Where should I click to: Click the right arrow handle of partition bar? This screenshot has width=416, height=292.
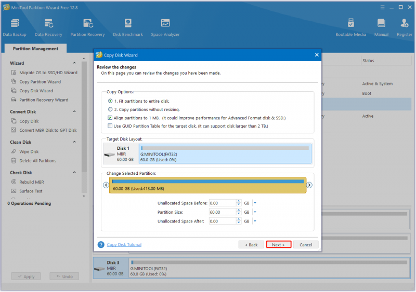pyautogui.click(x=309, y=185)
